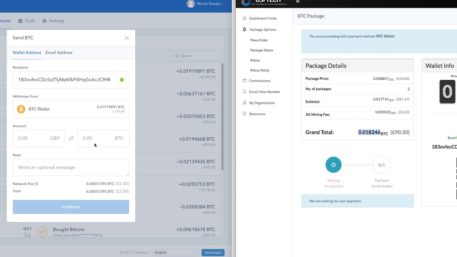Click the Need Help? button
457x257 pixels.
pyautogui.click(x=213, y=253)
